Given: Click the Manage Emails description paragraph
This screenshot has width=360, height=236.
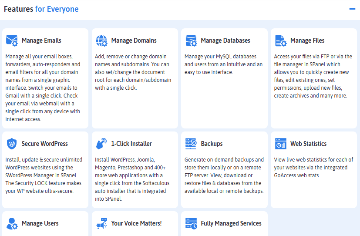Looking at the screenshot, I should 43,88.
